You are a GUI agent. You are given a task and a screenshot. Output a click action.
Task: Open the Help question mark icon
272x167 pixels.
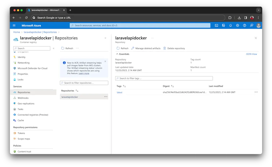click(244, 25)
